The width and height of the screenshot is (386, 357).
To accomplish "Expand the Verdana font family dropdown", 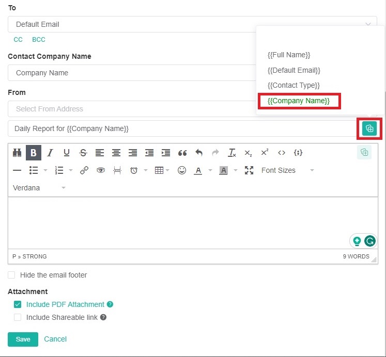I will (39, 188).
